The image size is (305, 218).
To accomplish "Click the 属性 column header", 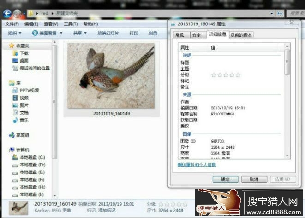I will (193, 47).
